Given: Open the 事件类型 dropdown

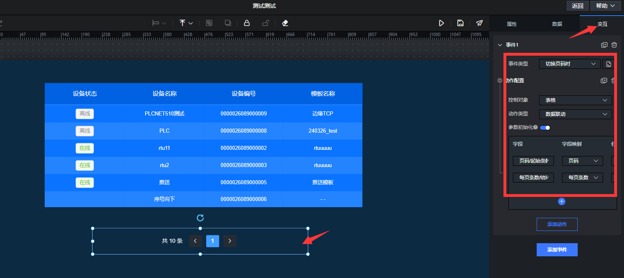Looking at the screenshot, I should (569, 64).
